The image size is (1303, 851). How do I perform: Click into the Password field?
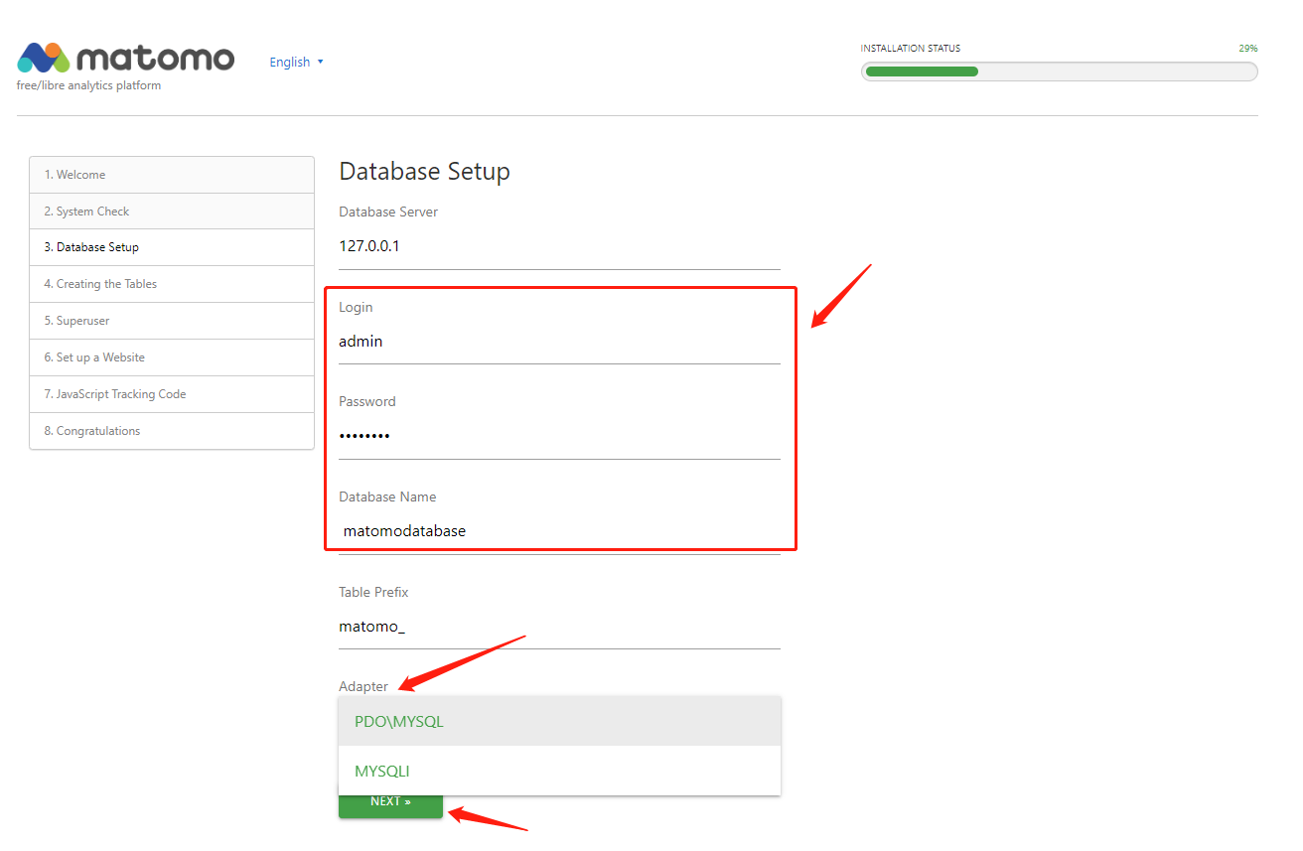559,436
